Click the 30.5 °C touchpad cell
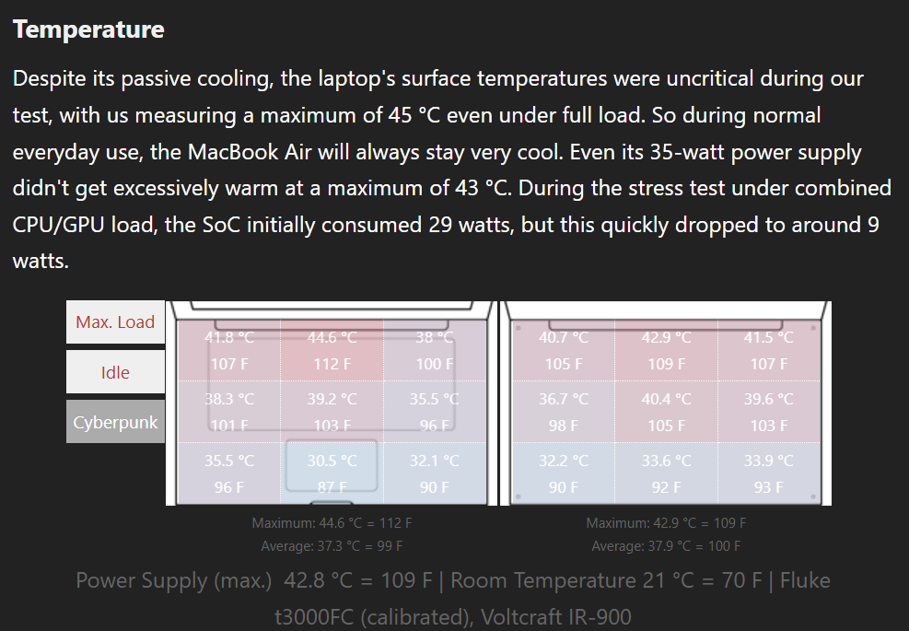 pos(332,473)
